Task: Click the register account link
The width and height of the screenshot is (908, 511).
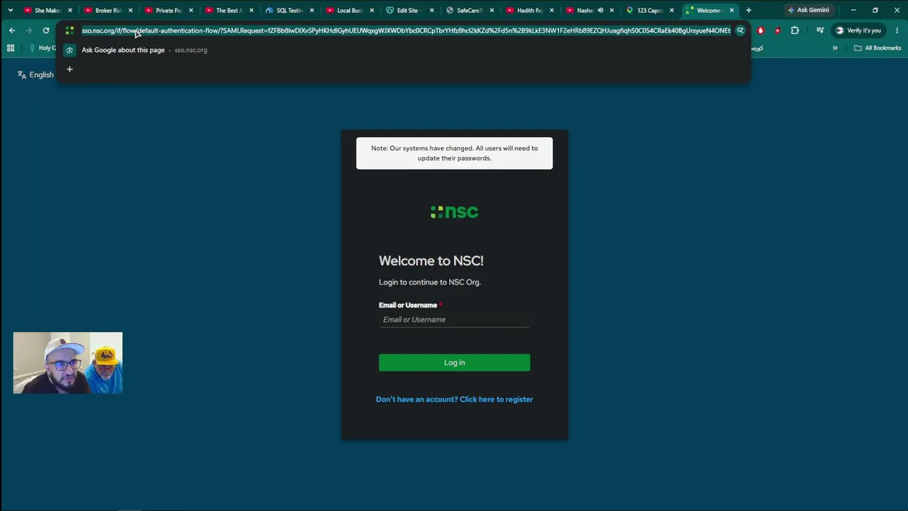Action: (x=454, y=400)
